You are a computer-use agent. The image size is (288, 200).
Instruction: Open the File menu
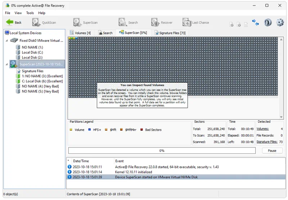tap(8, 13)
